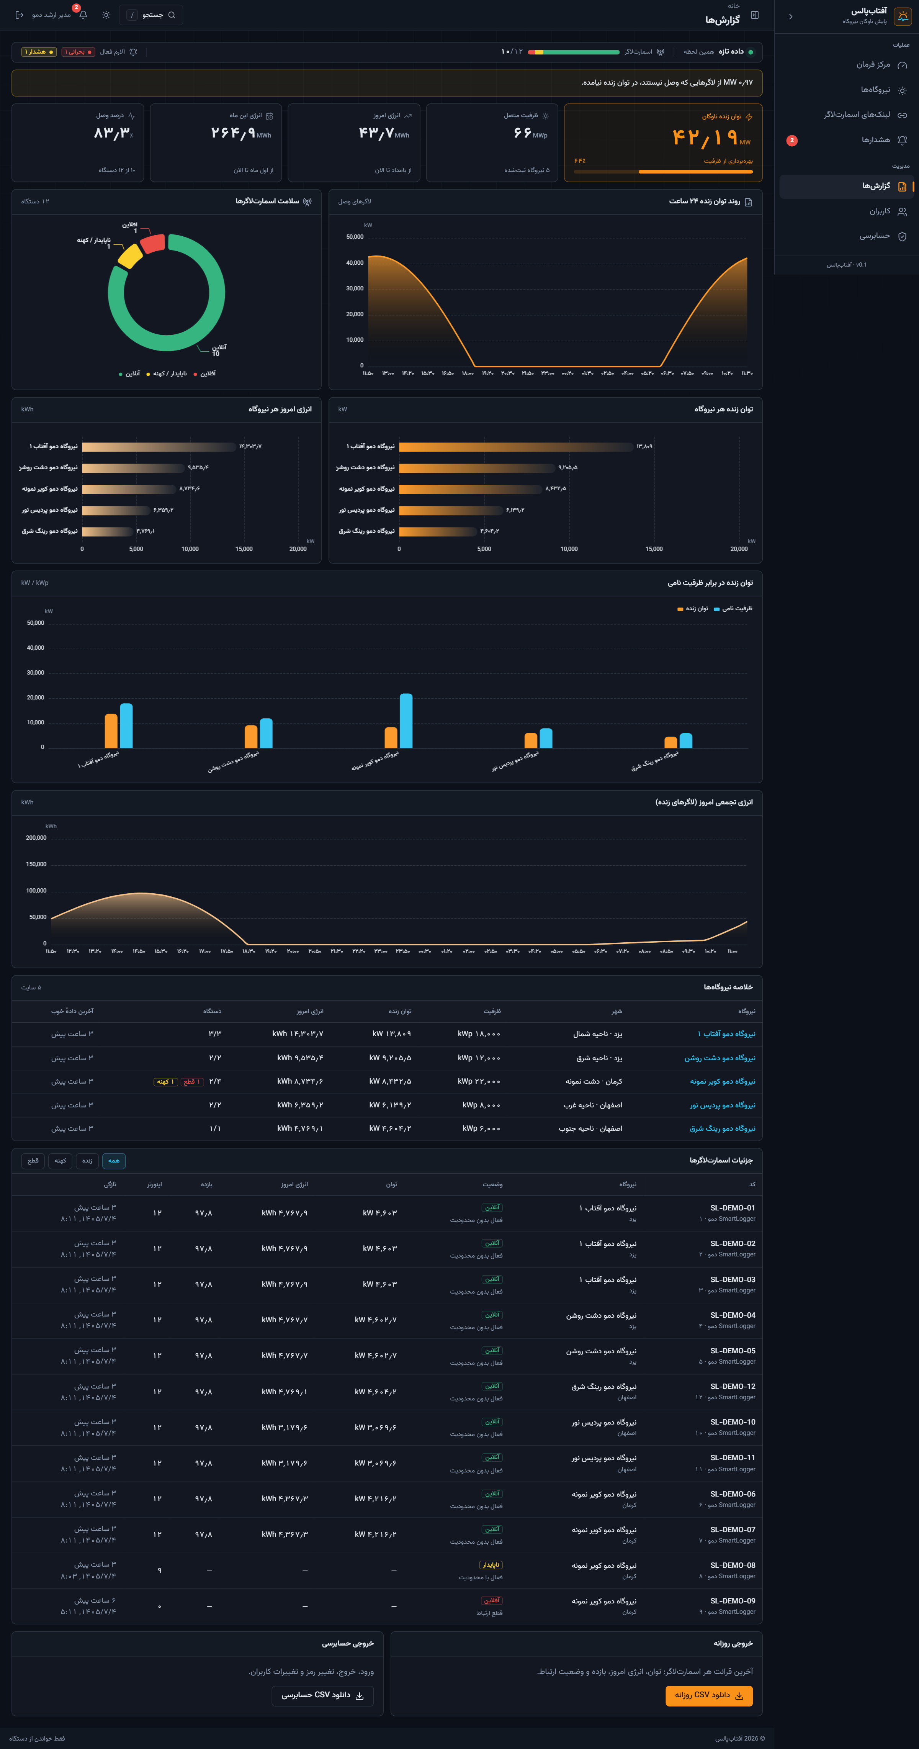This screenshot has height=1749, width=919.
Task: Click the ناپایدار status badge for SL-DEMO-08
Action: click(x=491, y=1565)
